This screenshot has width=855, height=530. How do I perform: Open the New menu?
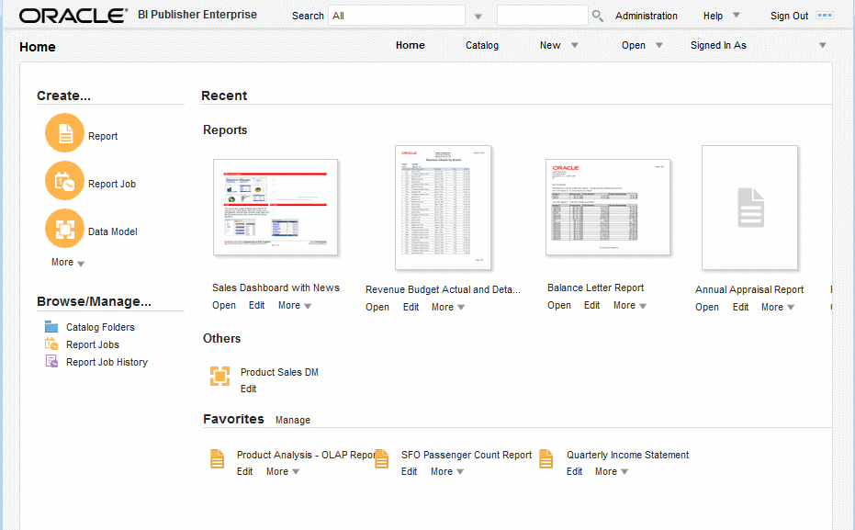(550, 45)
